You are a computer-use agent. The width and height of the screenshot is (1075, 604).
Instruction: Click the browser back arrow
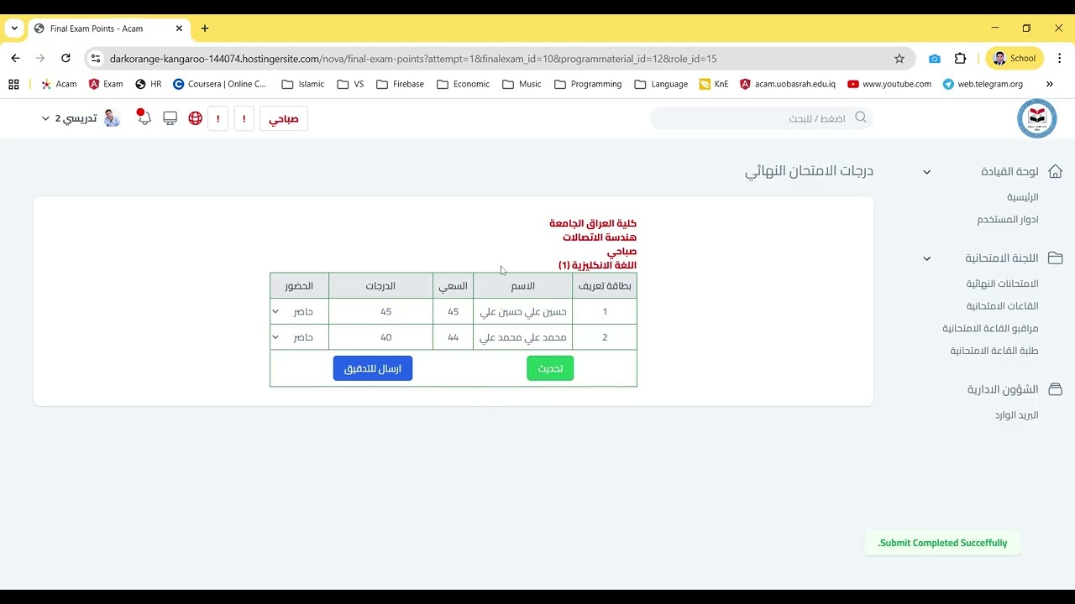(x=15, y=59)
